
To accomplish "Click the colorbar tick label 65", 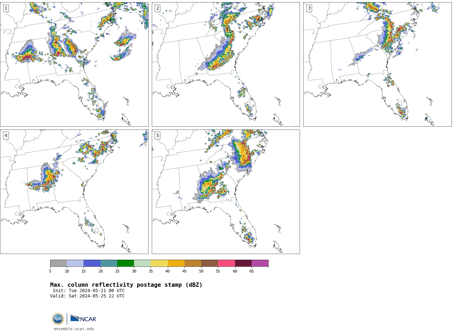I will click(252, 271).
